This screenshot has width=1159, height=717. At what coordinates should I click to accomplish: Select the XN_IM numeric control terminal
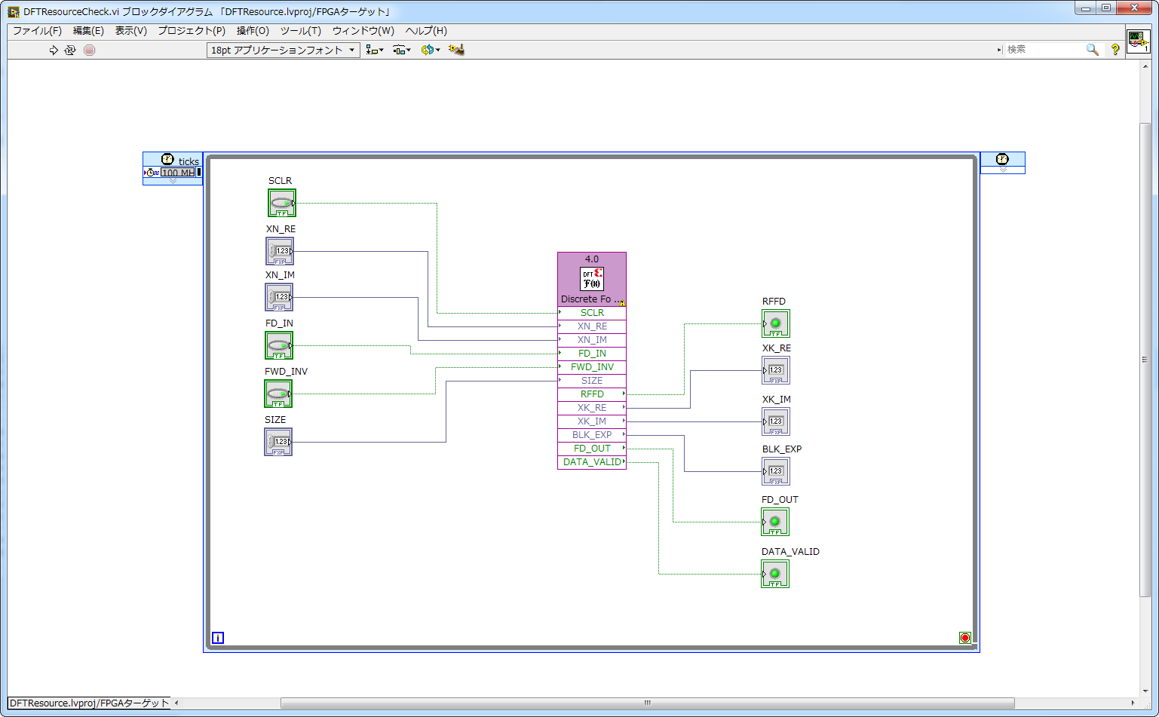click(x=279, y=297)
